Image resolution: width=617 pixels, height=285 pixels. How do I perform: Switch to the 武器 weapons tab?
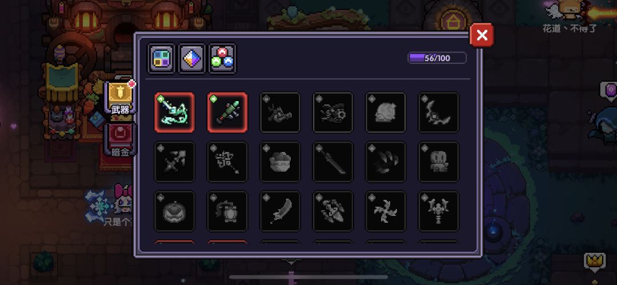(121, 98)
